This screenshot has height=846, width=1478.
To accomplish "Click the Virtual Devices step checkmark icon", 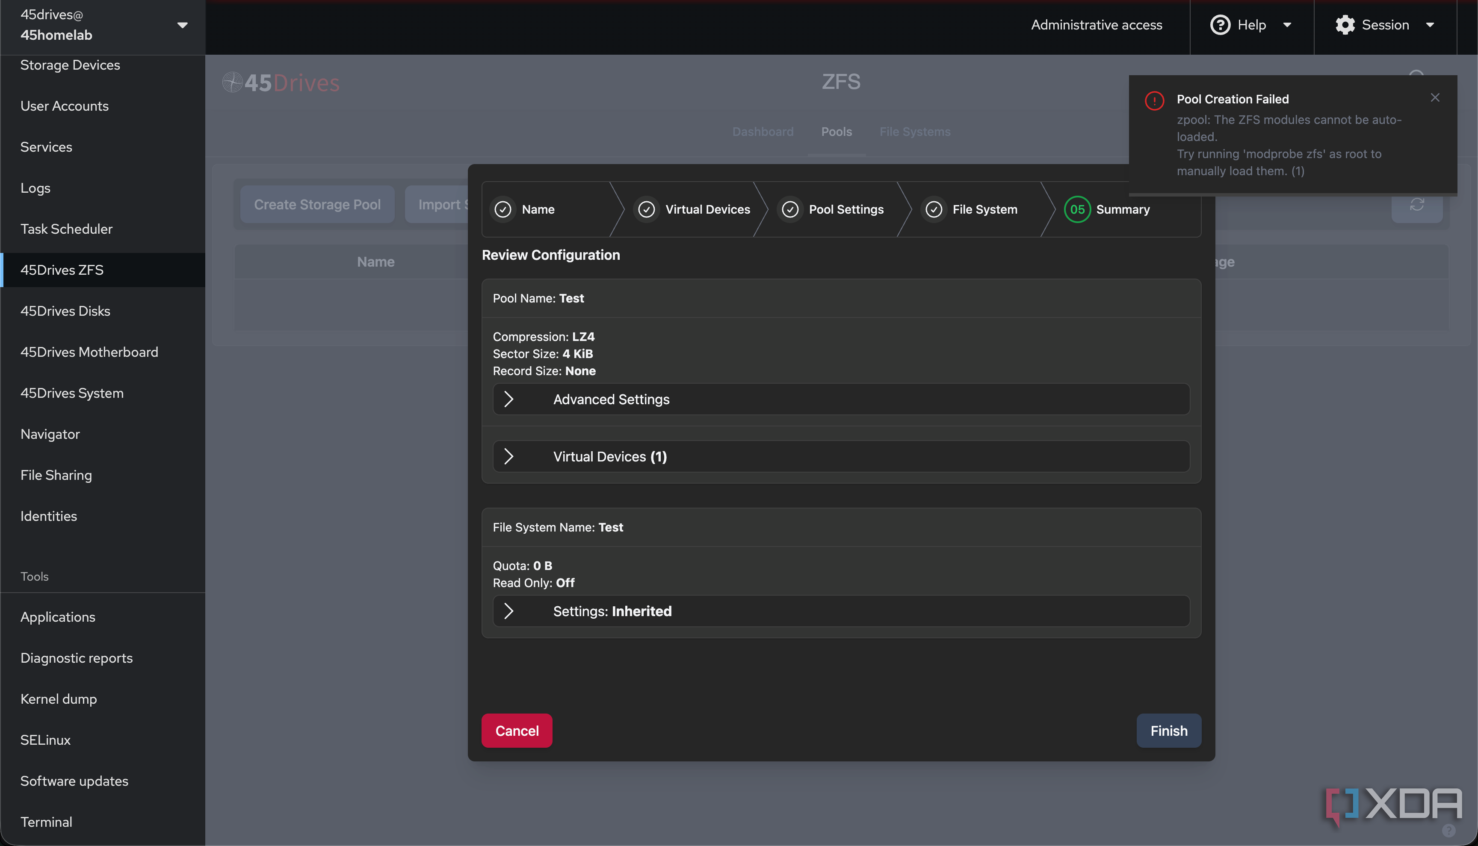I will click(647, 209).
